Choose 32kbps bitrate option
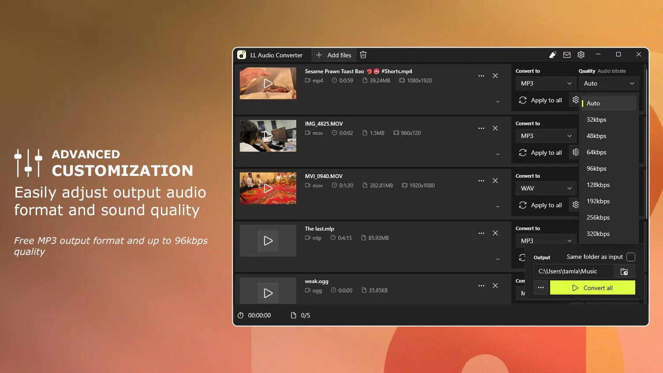Viewport: 663px width, 373px height. (x=609, y=119)
